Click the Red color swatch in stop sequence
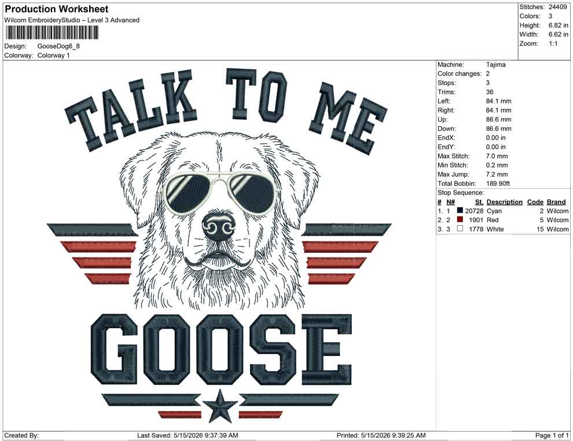 point(460,219)
